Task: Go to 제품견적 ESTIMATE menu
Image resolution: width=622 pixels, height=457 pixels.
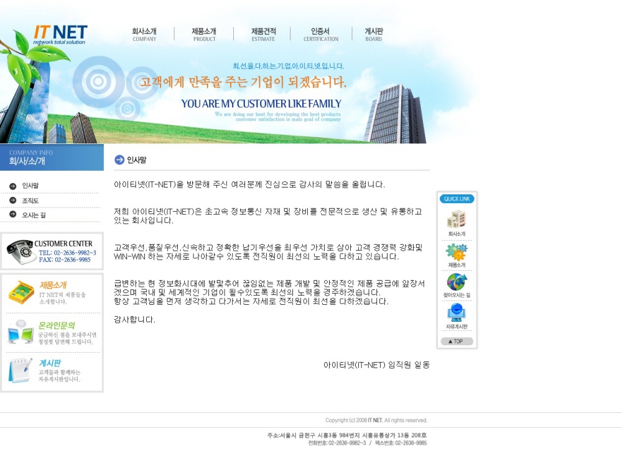Action: point(263,34)
